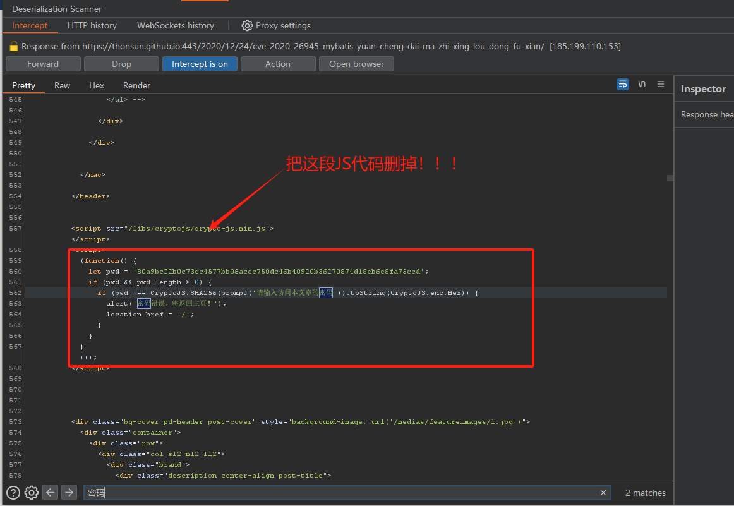Image resolution: width=734 pixels, height=506 pixels.
Task: Open the search help icon
Action: point(13,493)
